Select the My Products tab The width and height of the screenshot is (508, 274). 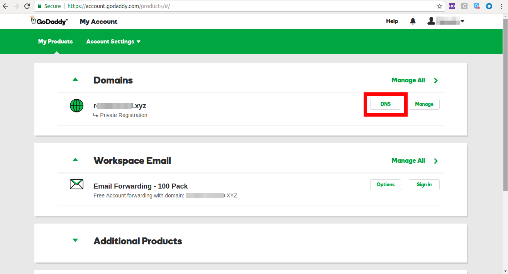[55, 42]
